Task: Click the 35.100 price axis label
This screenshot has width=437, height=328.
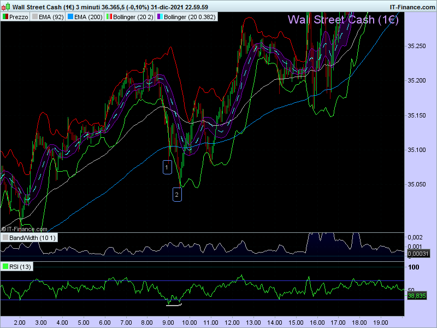Action: (417, 150)
